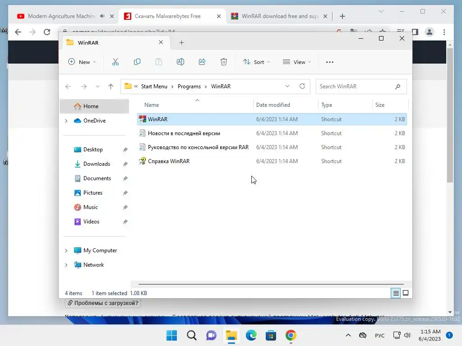Click Chrome back arrow button

18,32
